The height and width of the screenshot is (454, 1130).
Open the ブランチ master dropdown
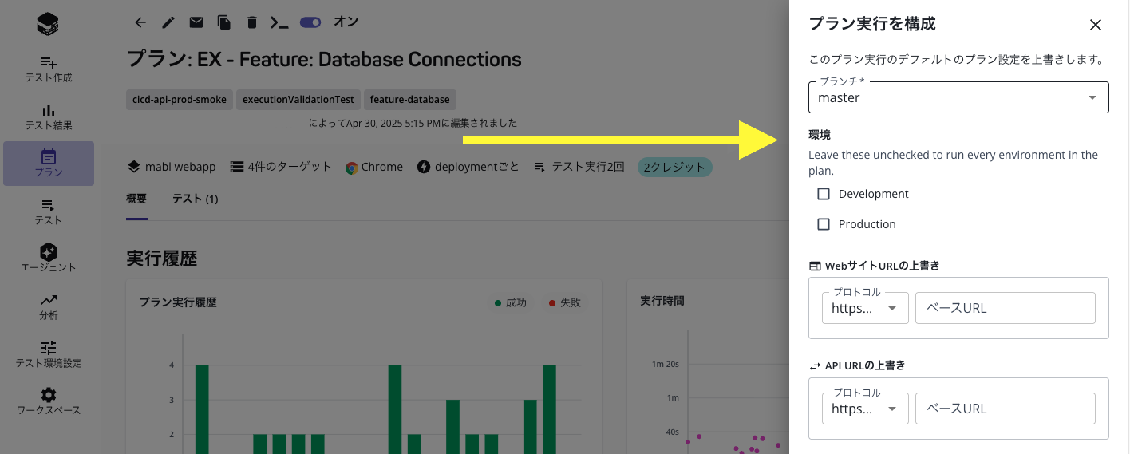pyautogui.click(x=958, y=97)
